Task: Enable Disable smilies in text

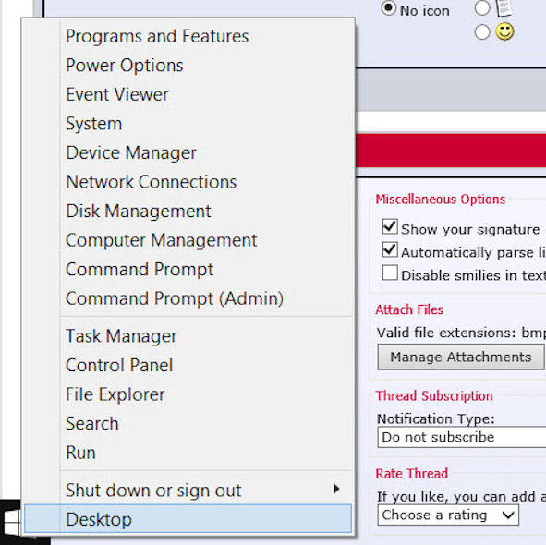Action: [x=390, y=273]
